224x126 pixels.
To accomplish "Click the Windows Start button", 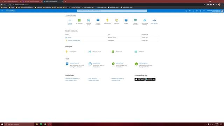I will coord(2,124).
